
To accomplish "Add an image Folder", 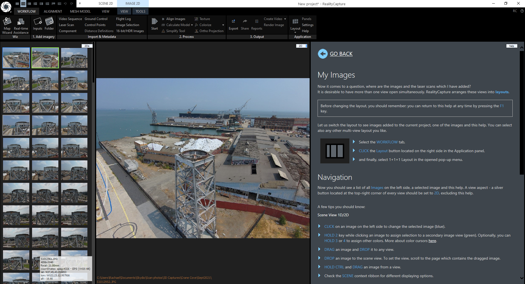I will pyautogui.click(x=49, y=24).
